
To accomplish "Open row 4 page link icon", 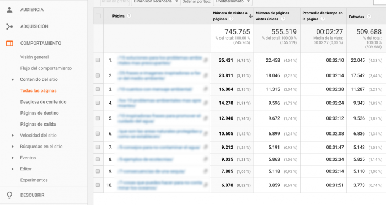I will click(206, 103).
